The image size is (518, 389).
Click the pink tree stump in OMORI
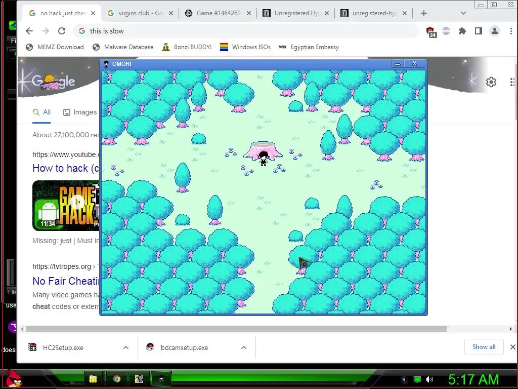click(263, 150)
